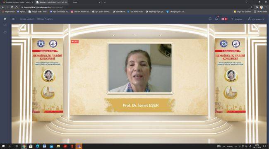Bookmark this page with star icon
Image resolution: width=269 pixels, height=149 pixels.
pos(251,7)
